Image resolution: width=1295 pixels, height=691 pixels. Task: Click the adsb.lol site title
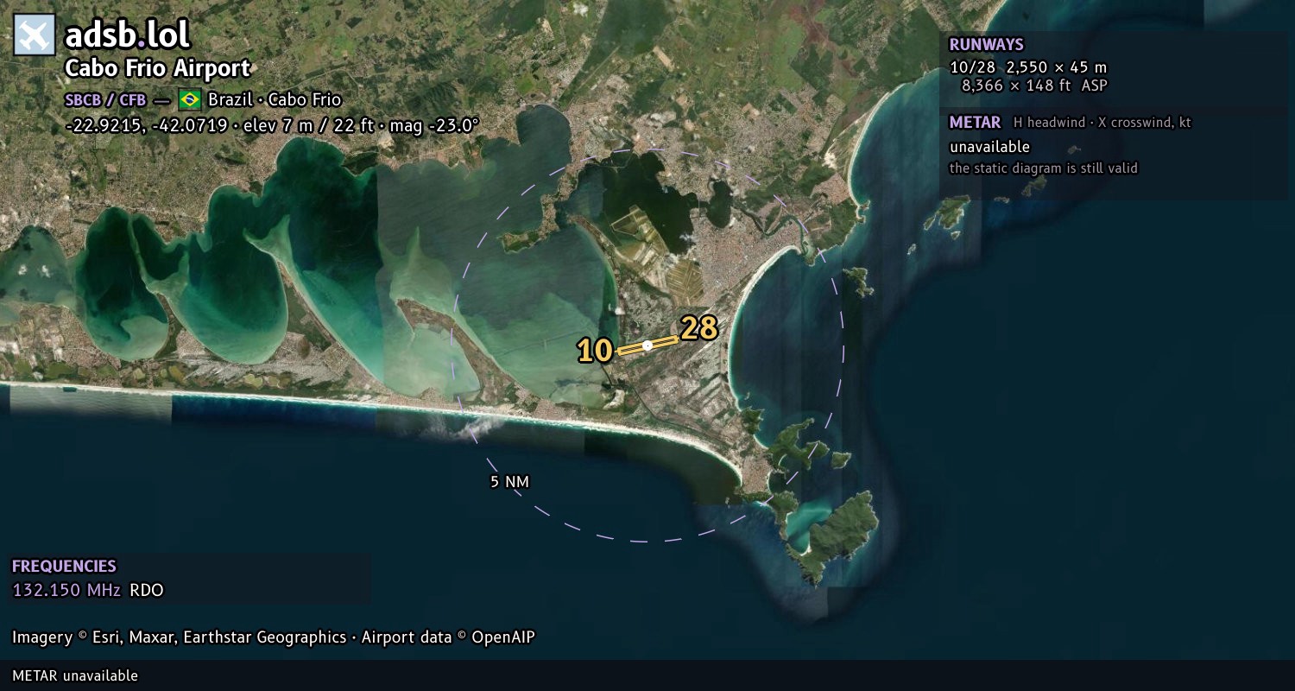[128, 35]
